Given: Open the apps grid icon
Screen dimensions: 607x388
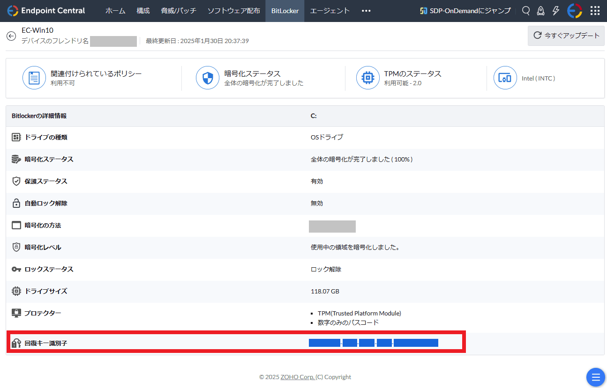Looking at the screenshot, I should click(x=595, y=11).
